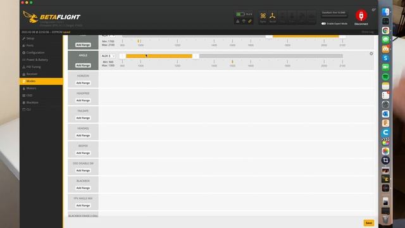Toggle the Enable Expert Mode switch
This screenshot has width=405, height=228.
(x=323, y=23)
